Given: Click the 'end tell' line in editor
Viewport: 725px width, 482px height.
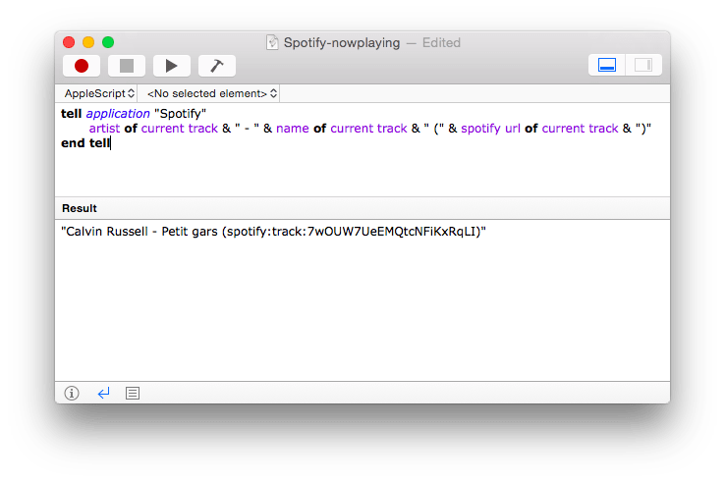Looking at the screenshot, I should coord(86,143).
